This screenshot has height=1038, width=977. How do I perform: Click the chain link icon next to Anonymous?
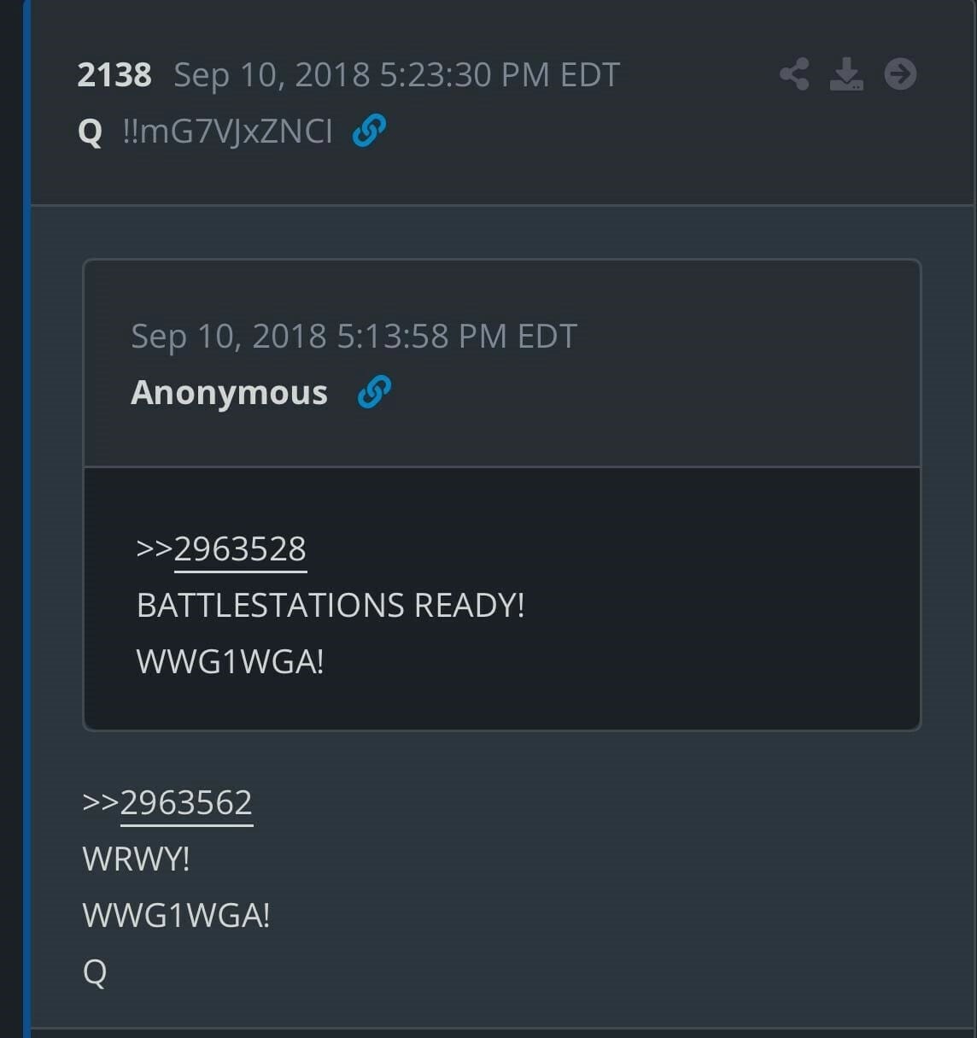(374, 392)
